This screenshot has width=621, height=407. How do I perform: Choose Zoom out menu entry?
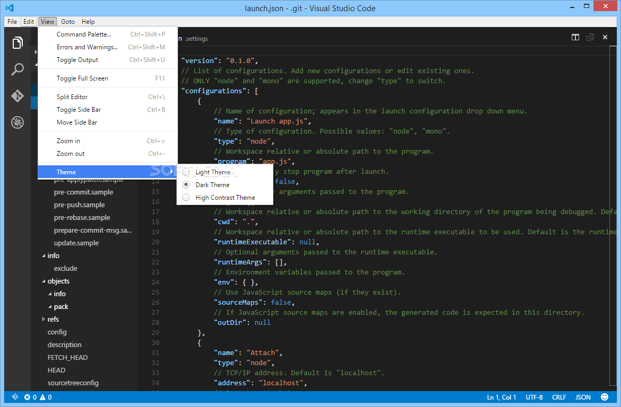pyautogui.click(x=108, y=154)
